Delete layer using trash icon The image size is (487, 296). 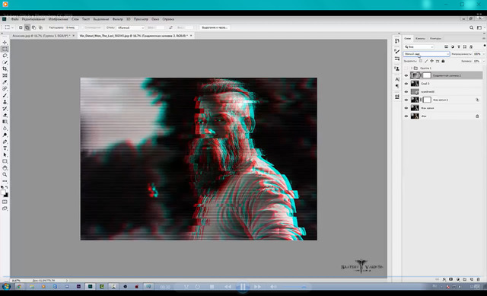(479, 279)
